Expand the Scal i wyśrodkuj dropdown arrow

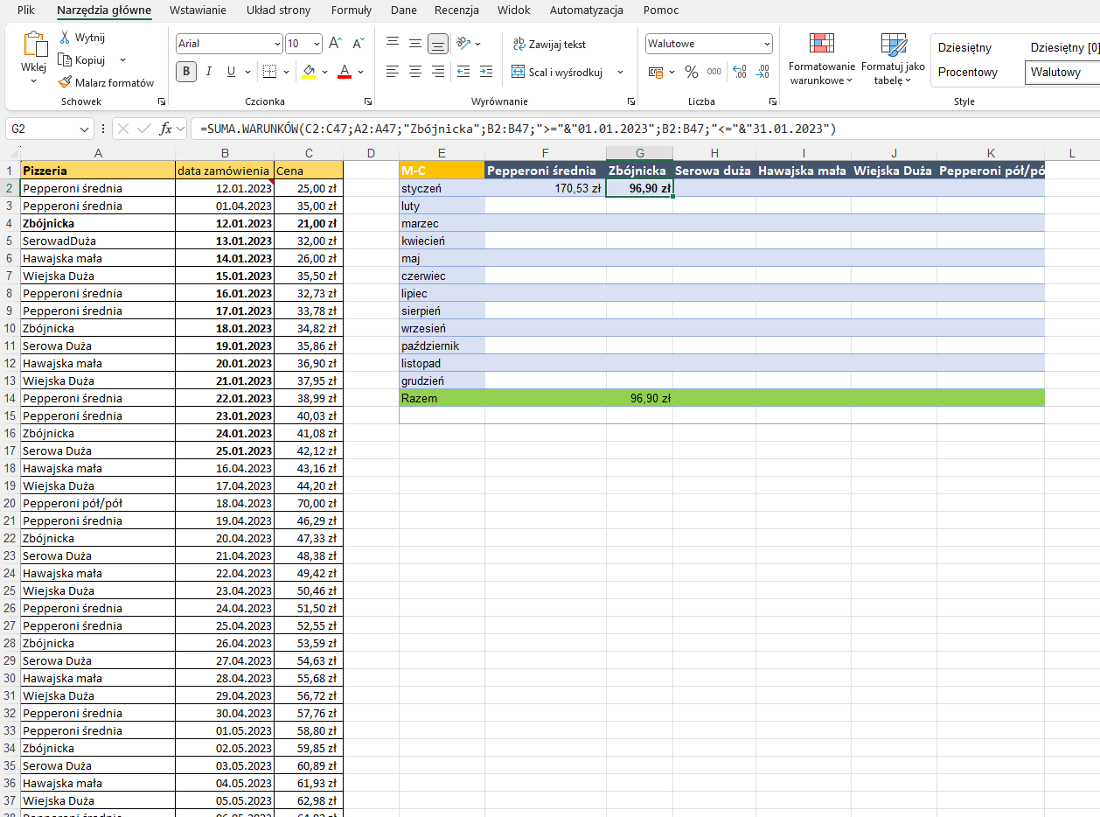pyautogui.click(x=620, y=72)
